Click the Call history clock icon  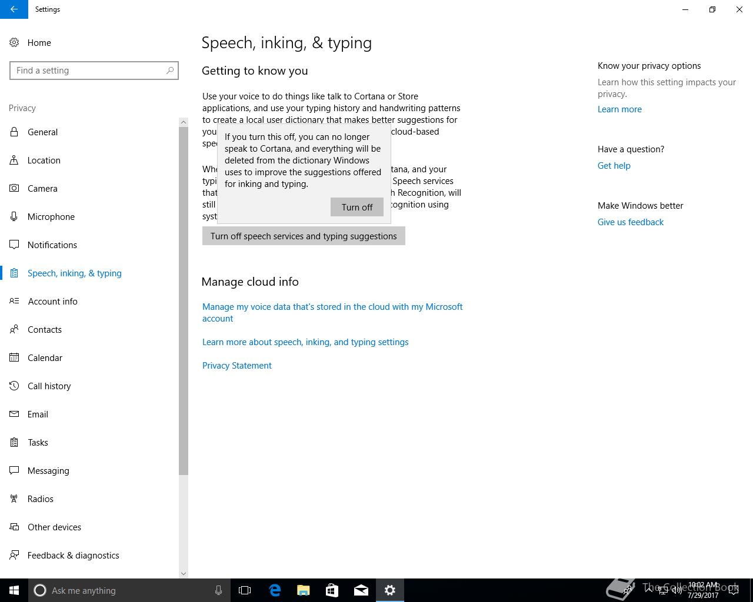pyautogui.click(x=14, y=386)
